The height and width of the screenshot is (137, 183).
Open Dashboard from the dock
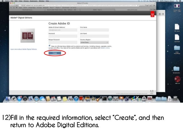[x=25, y=99]
